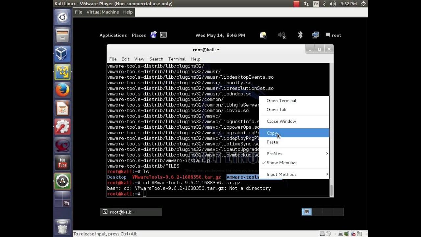421x237 pixels.
Task: Select Open Tab in context menu
Action: 294,110
